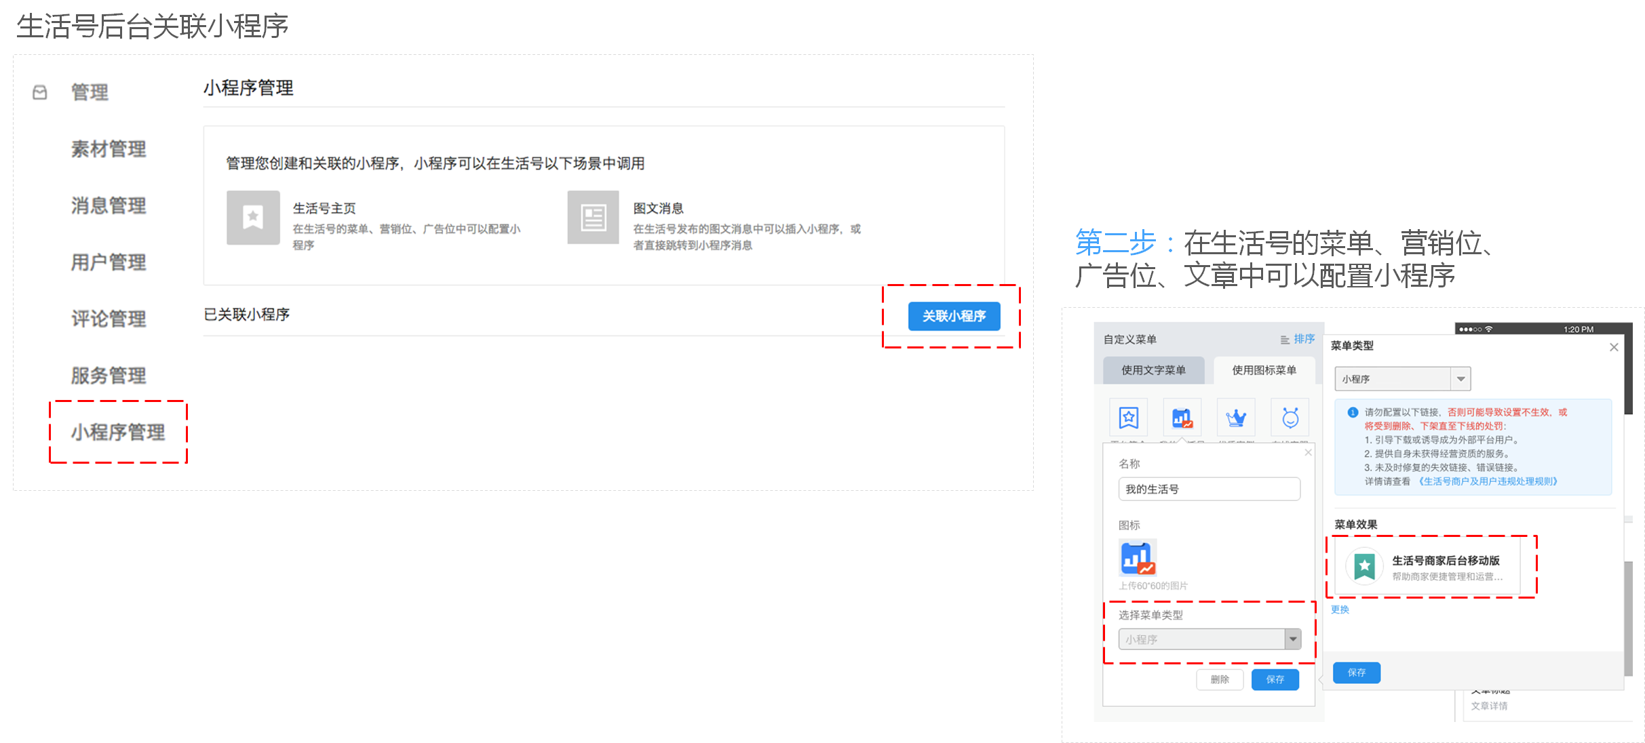Select the smiley face menu icon
The image size is (1645, 743).
coord(1290,418)
